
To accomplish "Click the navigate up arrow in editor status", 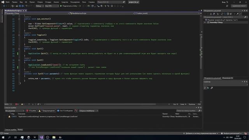I will point(29,104).
